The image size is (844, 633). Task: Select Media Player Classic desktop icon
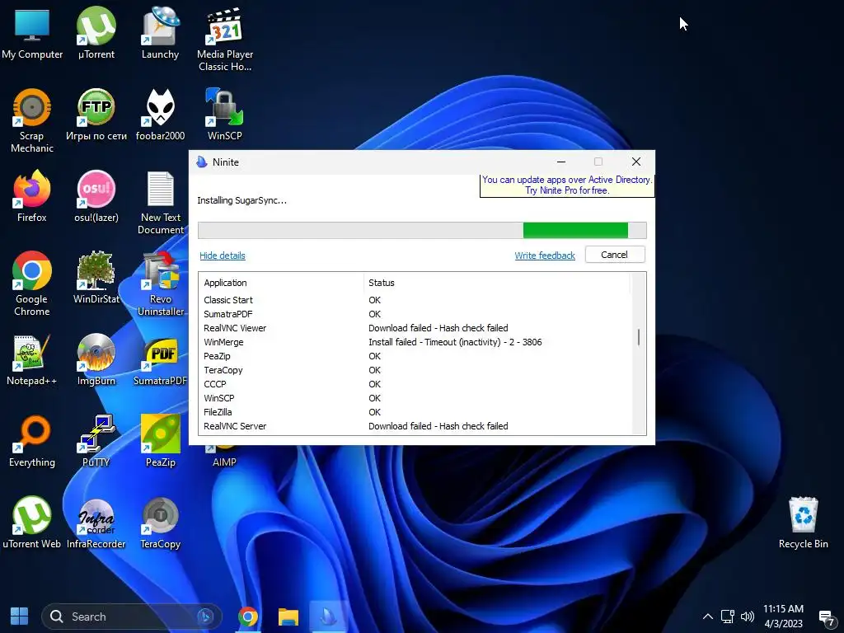[225, 40]
